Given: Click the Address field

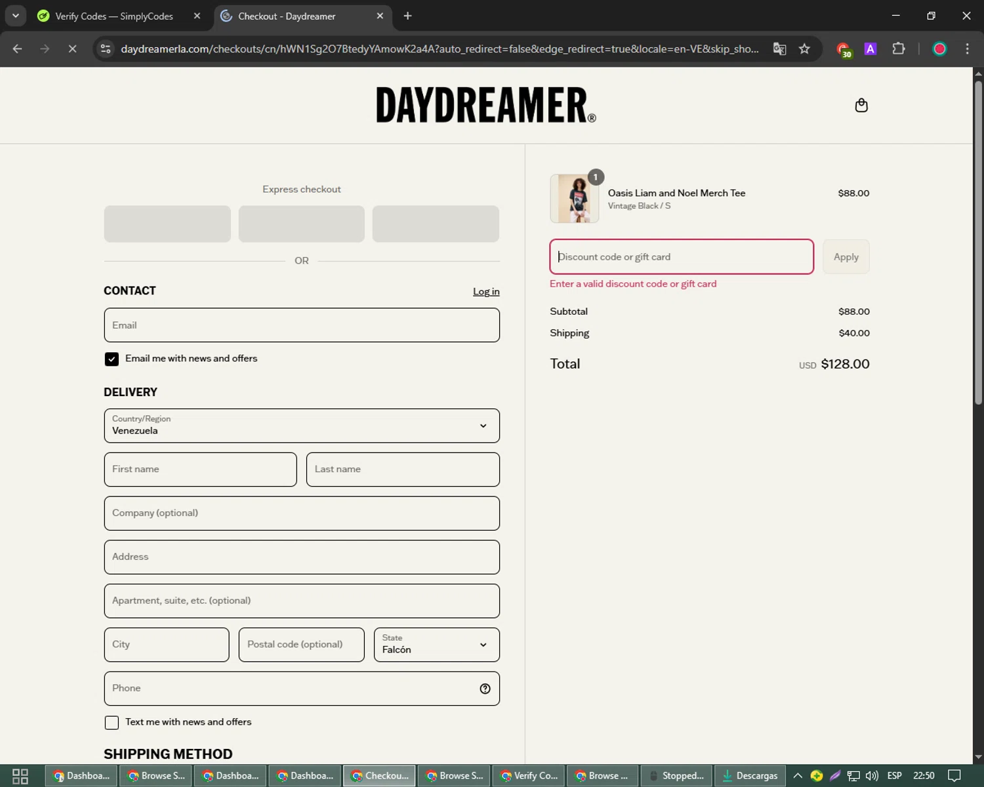Looking at the screenshot, I should pos(302,557).
